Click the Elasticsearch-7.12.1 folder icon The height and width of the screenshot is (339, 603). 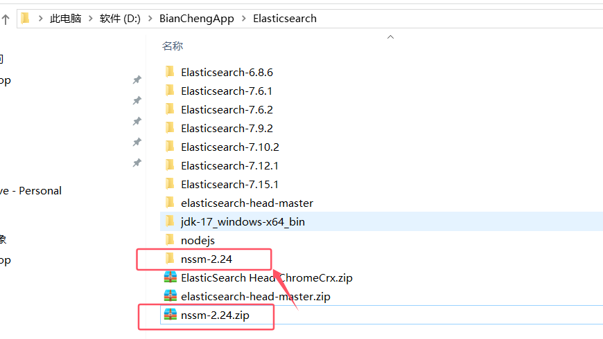click(170, 165)
